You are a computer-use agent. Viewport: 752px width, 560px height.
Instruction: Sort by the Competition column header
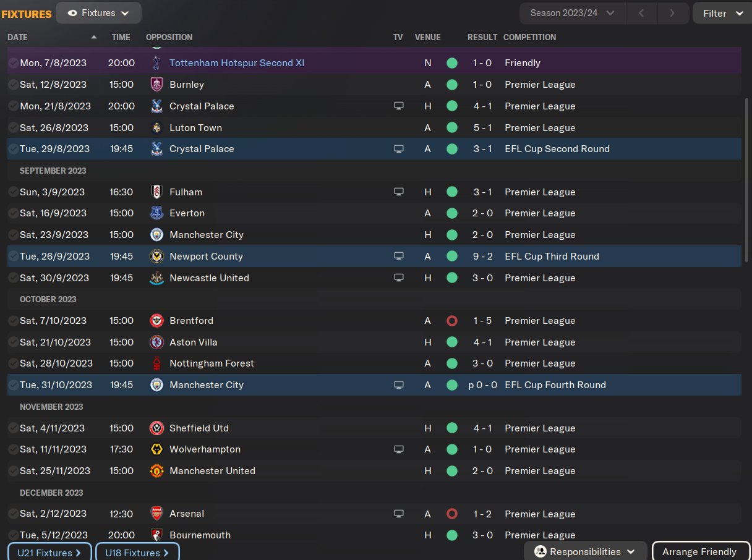point(529,37)
